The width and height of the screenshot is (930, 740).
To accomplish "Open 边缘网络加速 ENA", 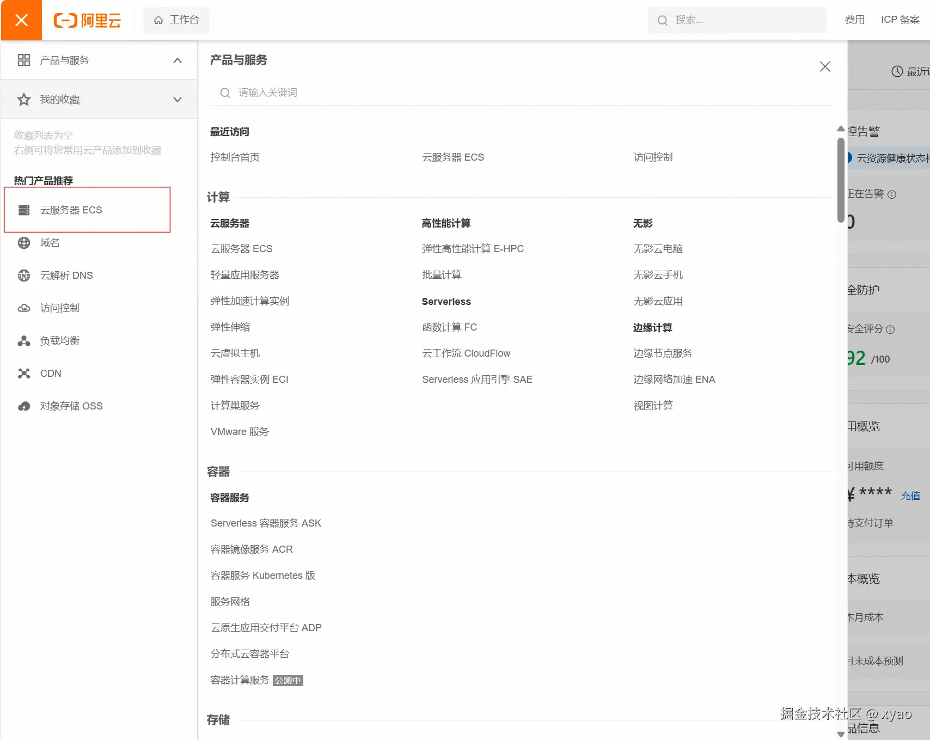I will coord(674,380).
